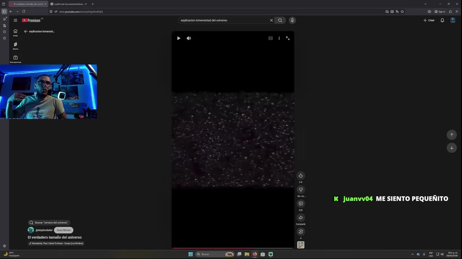
Task: Open browser extensions menu
Action: click(x=450, y=12)
